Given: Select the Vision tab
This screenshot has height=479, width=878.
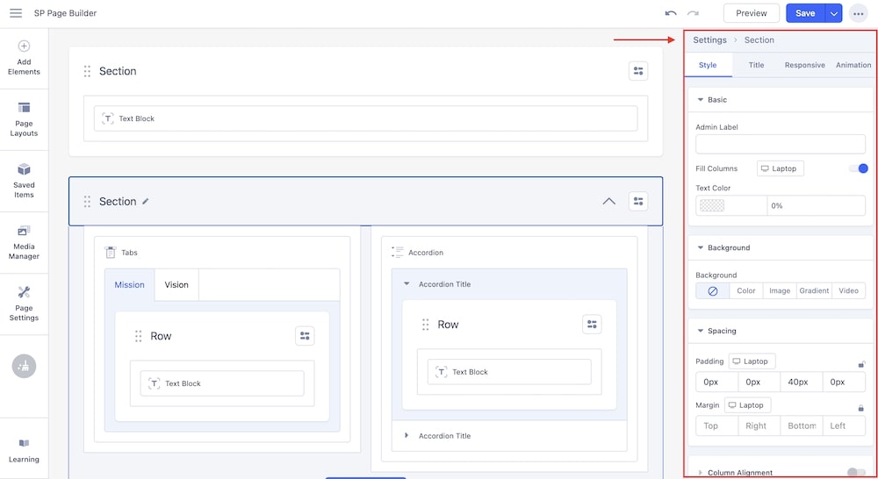Looking at the screenshot, I should click(176, 285).
